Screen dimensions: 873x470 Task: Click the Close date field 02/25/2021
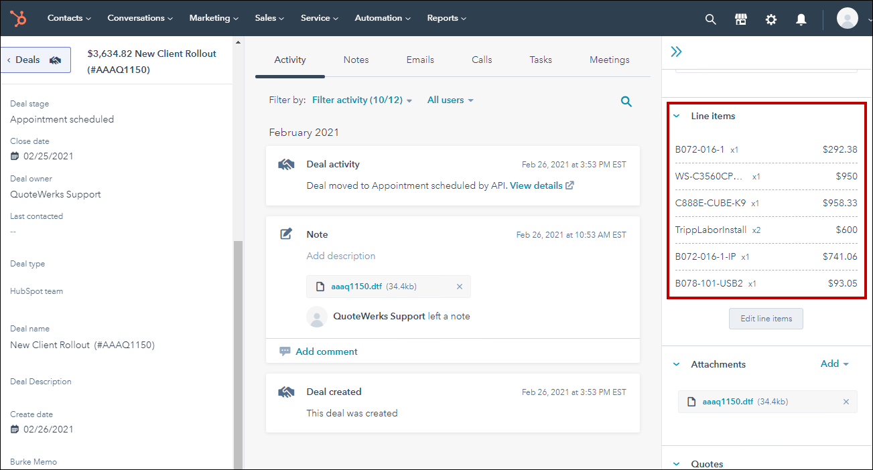[x=48, y=156]
